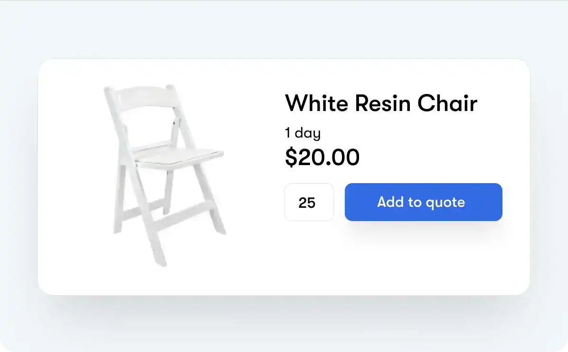Click the Add to quote button
The width and height of the screenshot is (568, 352).
(x=423, y=202)
